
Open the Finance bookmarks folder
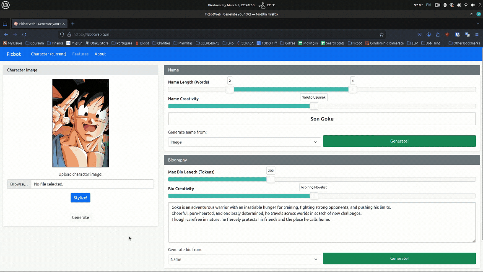point(55,43)
